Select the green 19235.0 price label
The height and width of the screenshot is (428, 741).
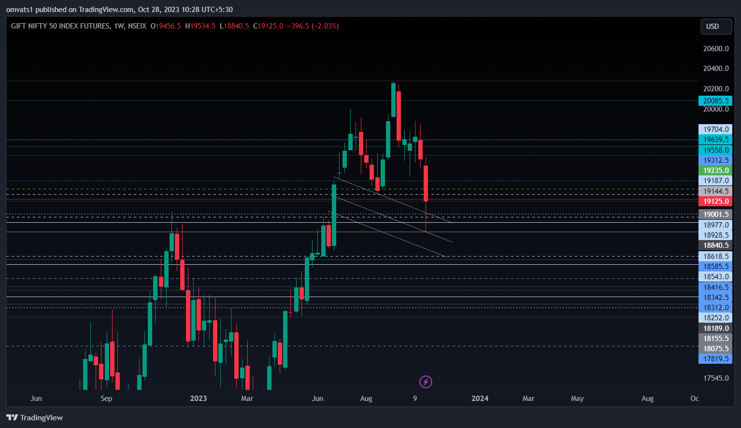[x=715, y=171]
